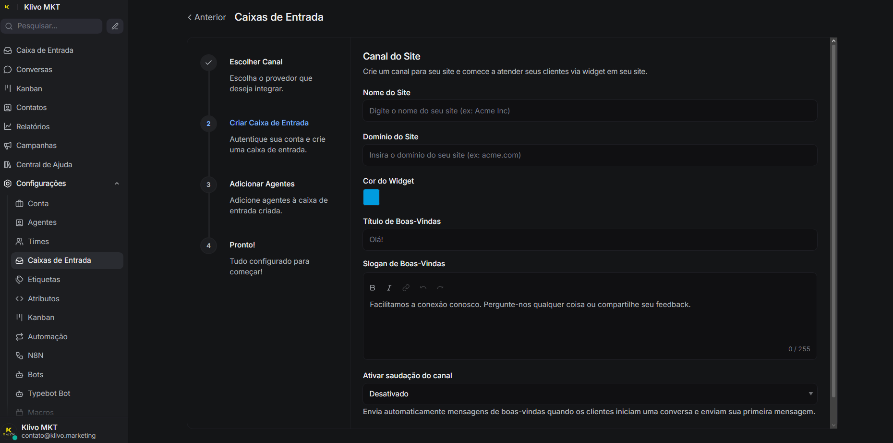Focus the Domínio do Site field
Viewport: 893px width, 443px height.
[590, 155]
